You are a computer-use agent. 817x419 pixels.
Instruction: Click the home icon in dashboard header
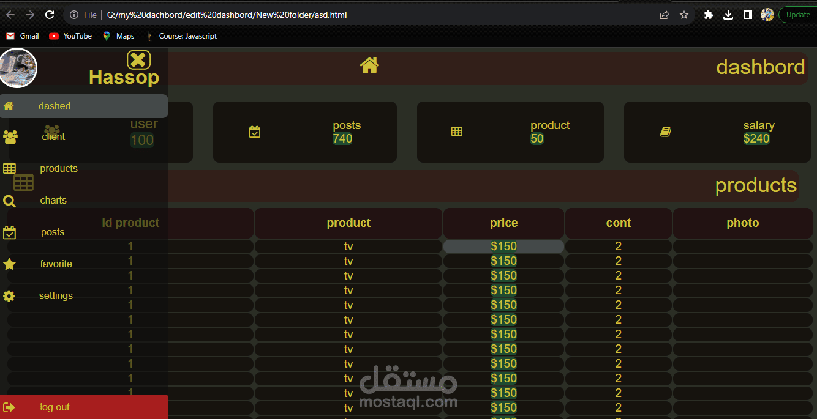pos(369,65)
